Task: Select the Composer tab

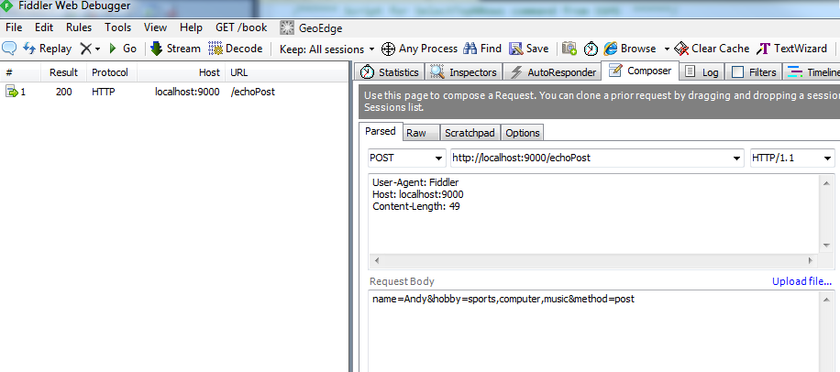Action: point(640,71)
